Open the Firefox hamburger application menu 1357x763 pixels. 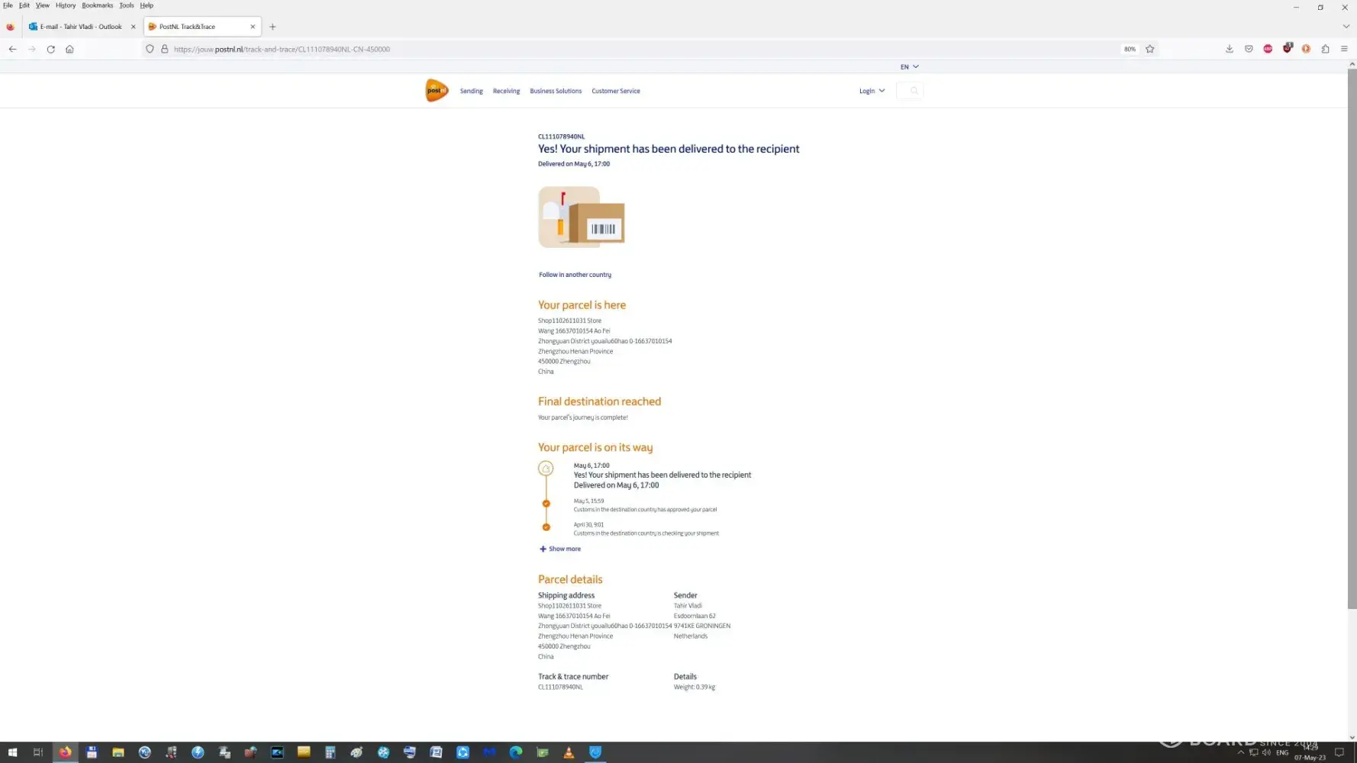click(1344, 49)
